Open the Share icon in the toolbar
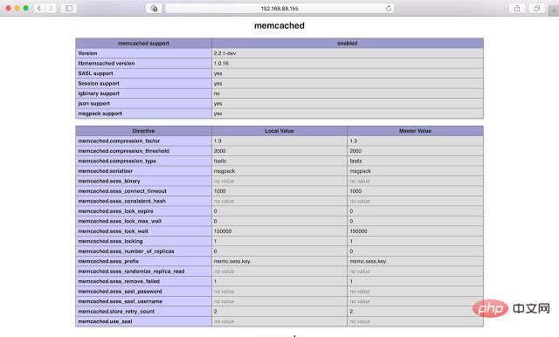559x337 pixels. pyautogui.click(x=517, y=8)
